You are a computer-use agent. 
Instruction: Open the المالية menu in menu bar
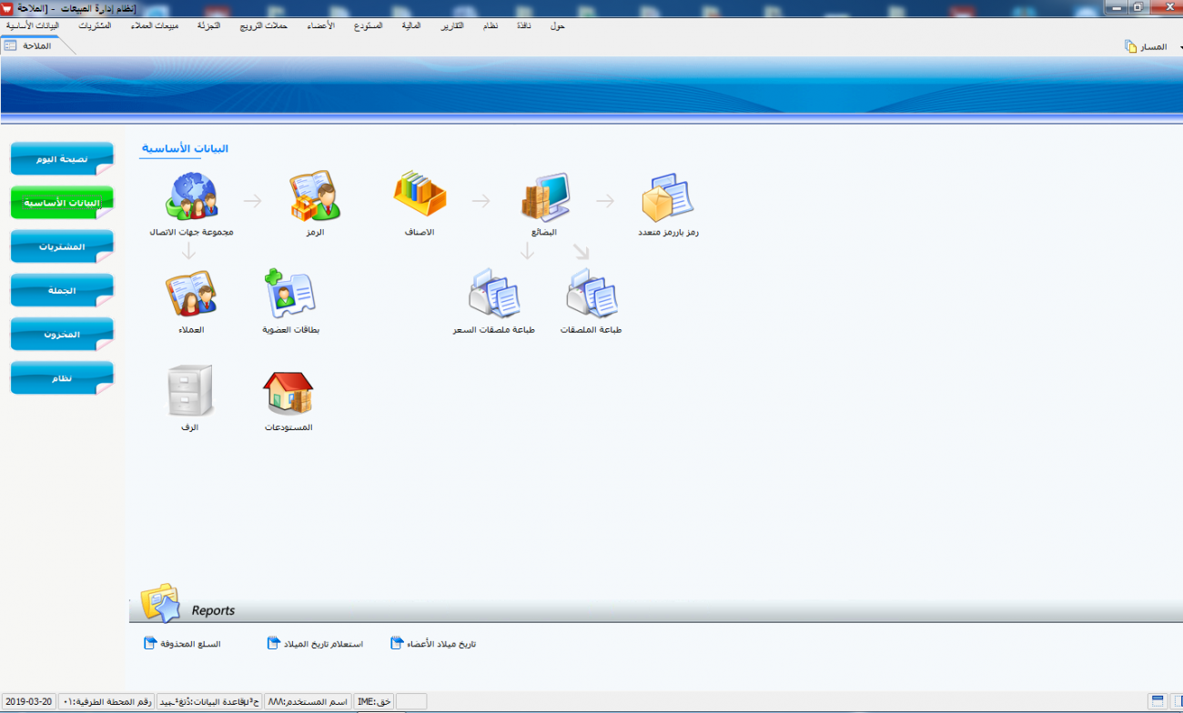click(411, 25)
